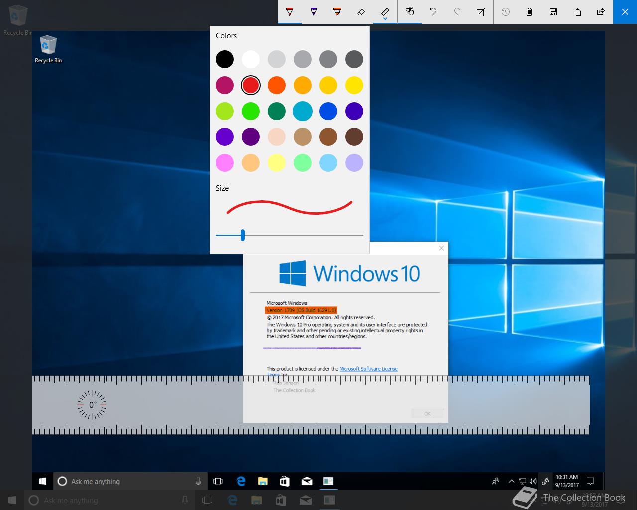Image resolution: width=637 pixels, height=510 pixels.
Task: Select the currently selected red swatch
Action: [251, 85]
